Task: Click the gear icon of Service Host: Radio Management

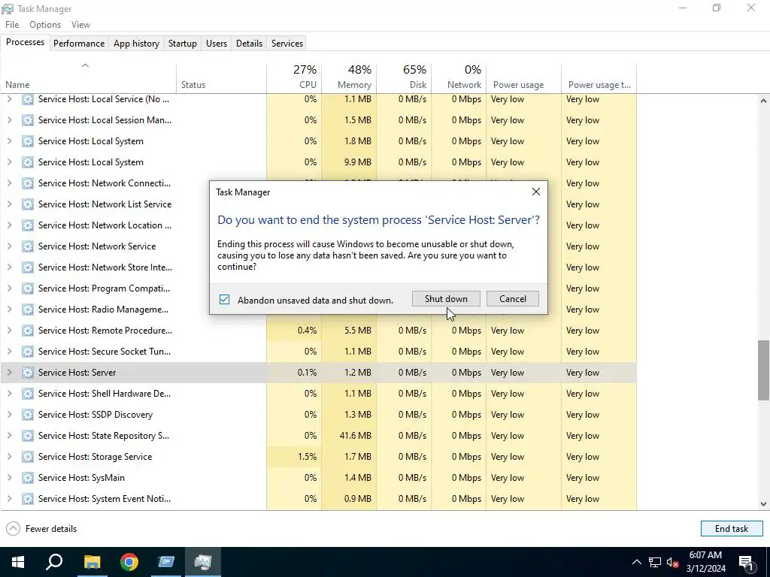Action: tap(28, 309)
